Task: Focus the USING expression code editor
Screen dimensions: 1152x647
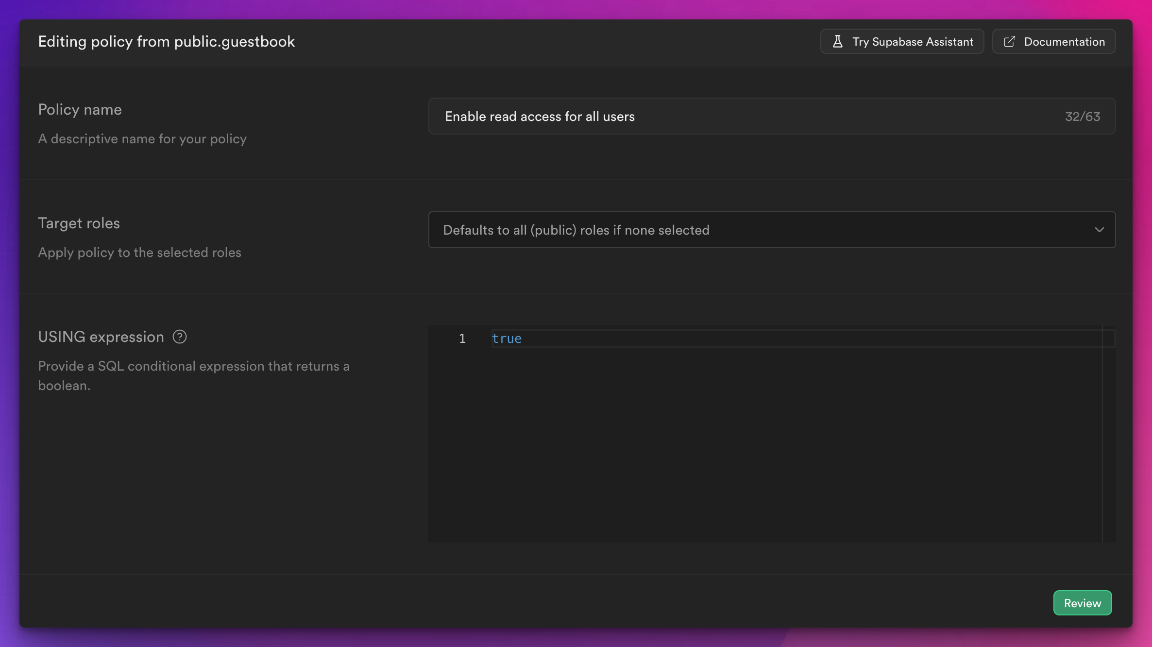Action: [772, 434]
